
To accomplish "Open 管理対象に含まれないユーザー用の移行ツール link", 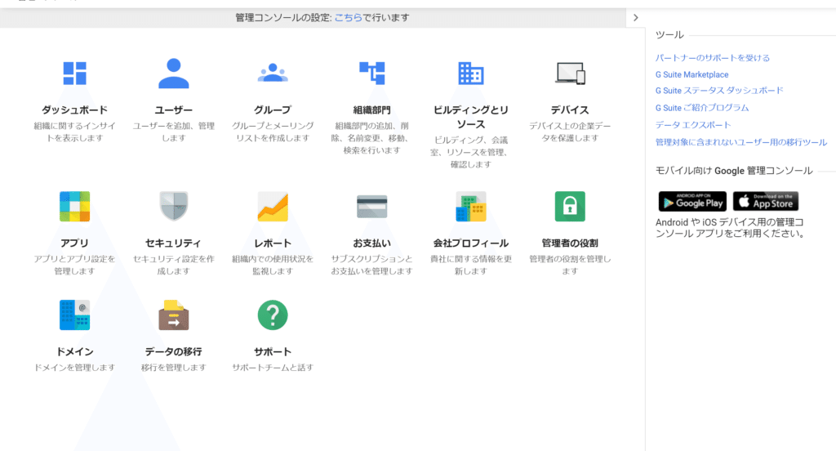I will click(741, 142).
